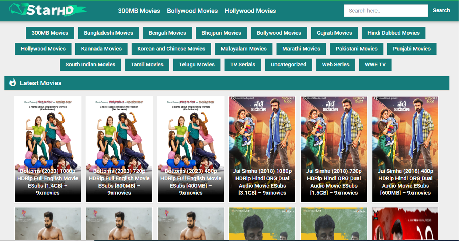Select the Hollywood Movies category button
The height and width of the screenshot is (241, 459).
(43, 49)
